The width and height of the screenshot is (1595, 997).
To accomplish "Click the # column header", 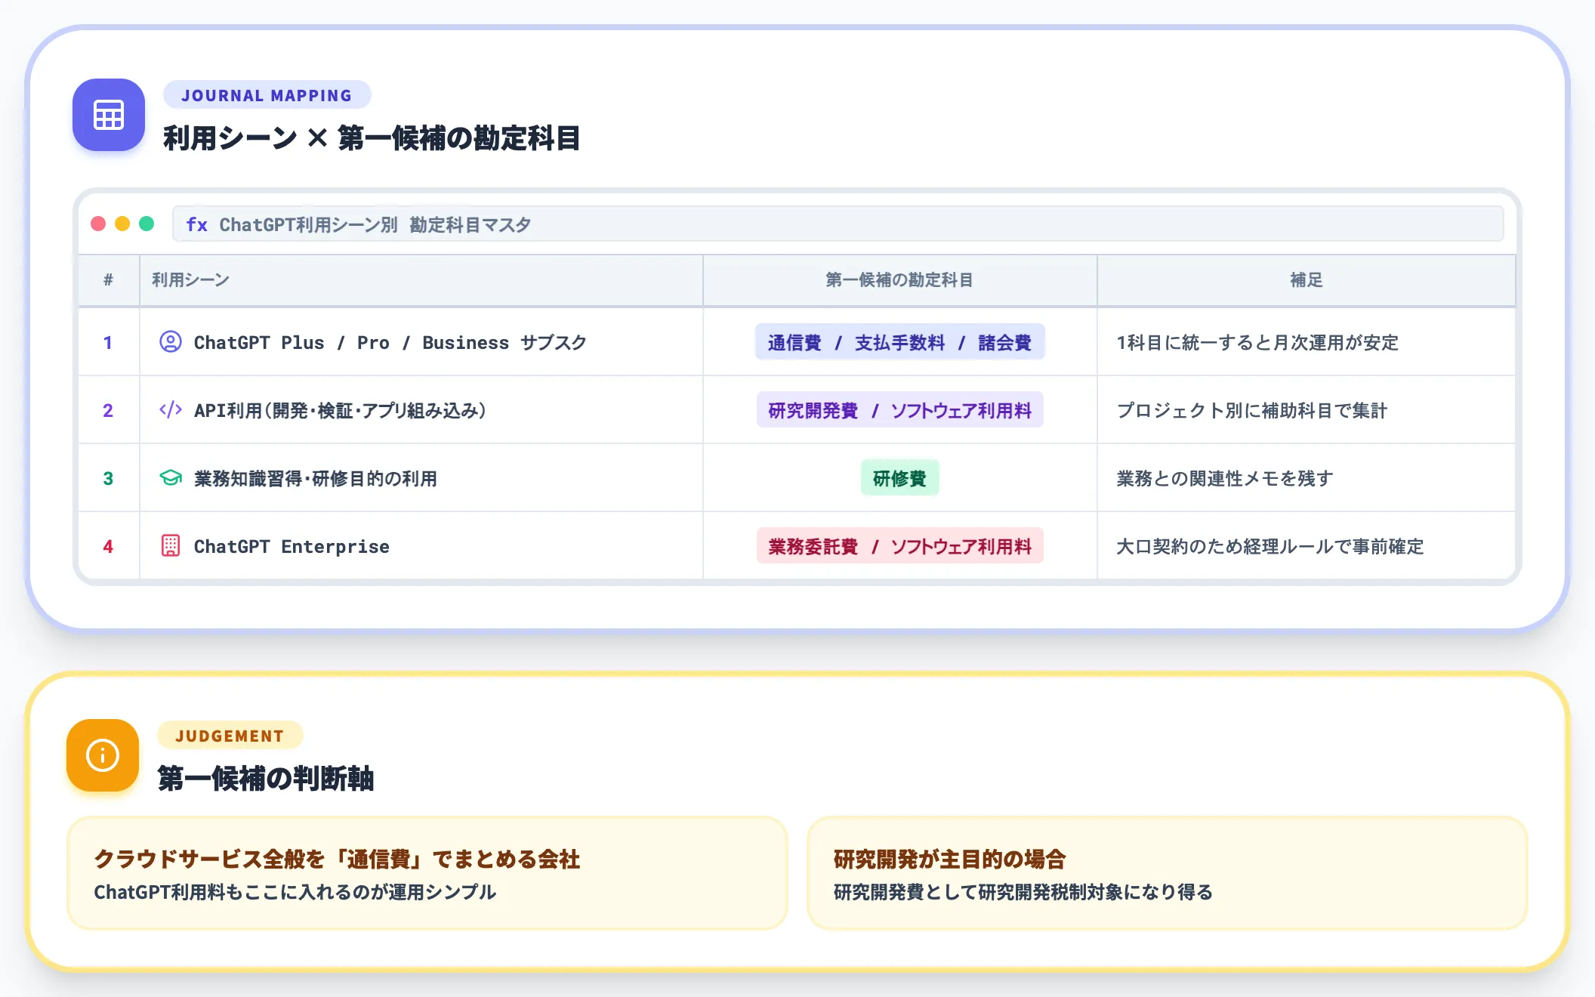I will click(x=109, y=280).
